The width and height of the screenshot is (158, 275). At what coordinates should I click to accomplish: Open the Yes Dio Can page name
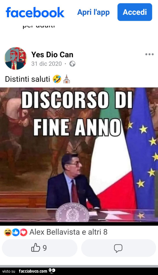(x=52, y=55)
